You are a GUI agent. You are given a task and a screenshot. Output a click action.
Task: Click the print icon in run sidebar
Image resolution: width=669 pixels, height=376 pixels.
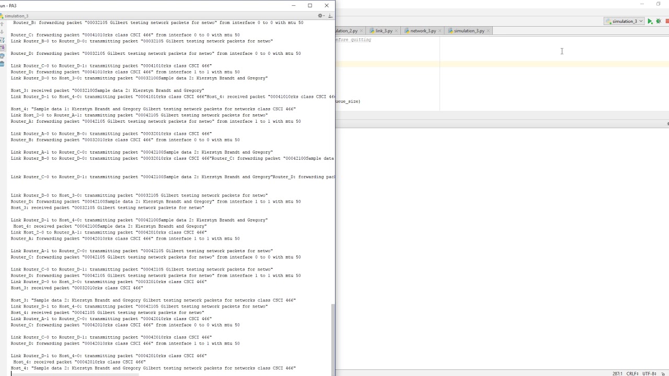click(2, 55)
